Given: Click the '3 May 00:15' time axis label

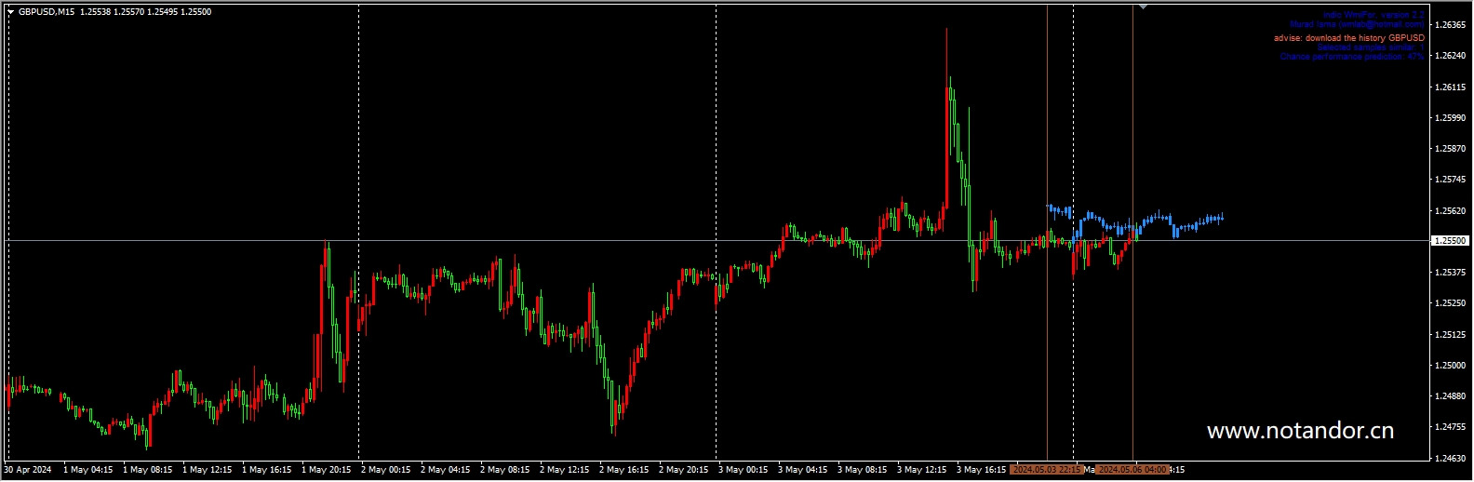Looking at the screenshot, I should [x=743, y=470].
